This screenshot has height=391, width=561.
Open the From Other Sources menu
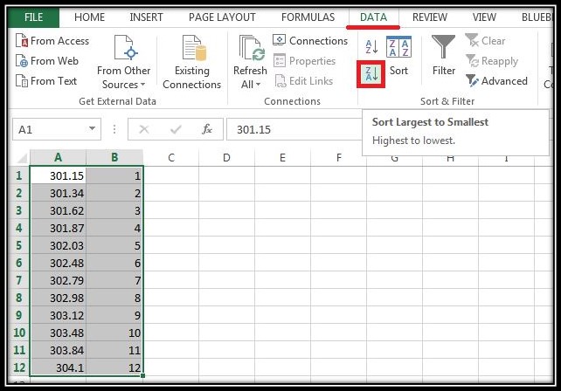[123, 62]
